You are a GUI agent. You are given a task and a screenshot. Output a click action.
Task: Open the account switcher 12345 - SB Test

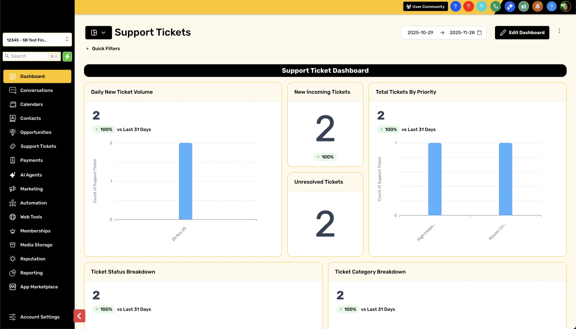click(37, 40)
